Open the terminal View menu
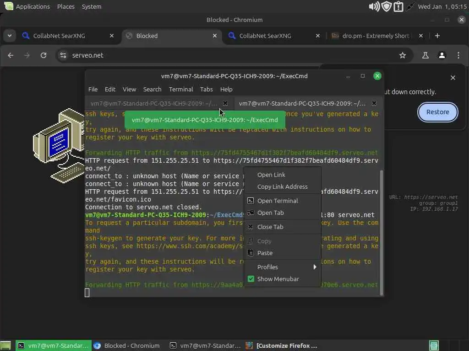This screenshot has width=469, height=351. (x=129, y=89)
